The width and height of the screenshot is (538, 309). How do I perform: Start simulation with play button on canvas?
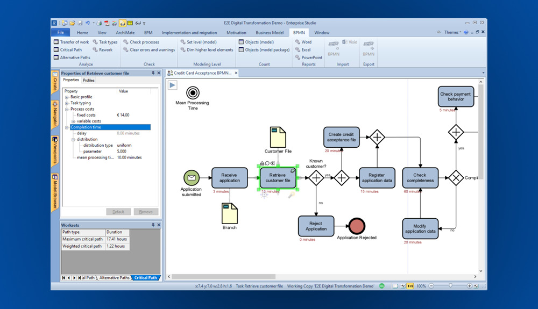173,85
